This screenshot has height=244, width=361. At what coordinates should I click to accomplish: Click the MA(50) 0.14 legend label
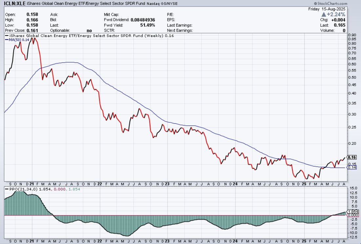point(19,40)
